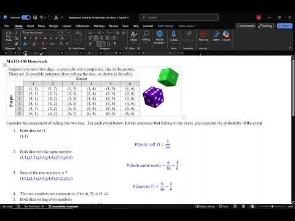
Task: Open the font size dropdown
Action: 68,33
